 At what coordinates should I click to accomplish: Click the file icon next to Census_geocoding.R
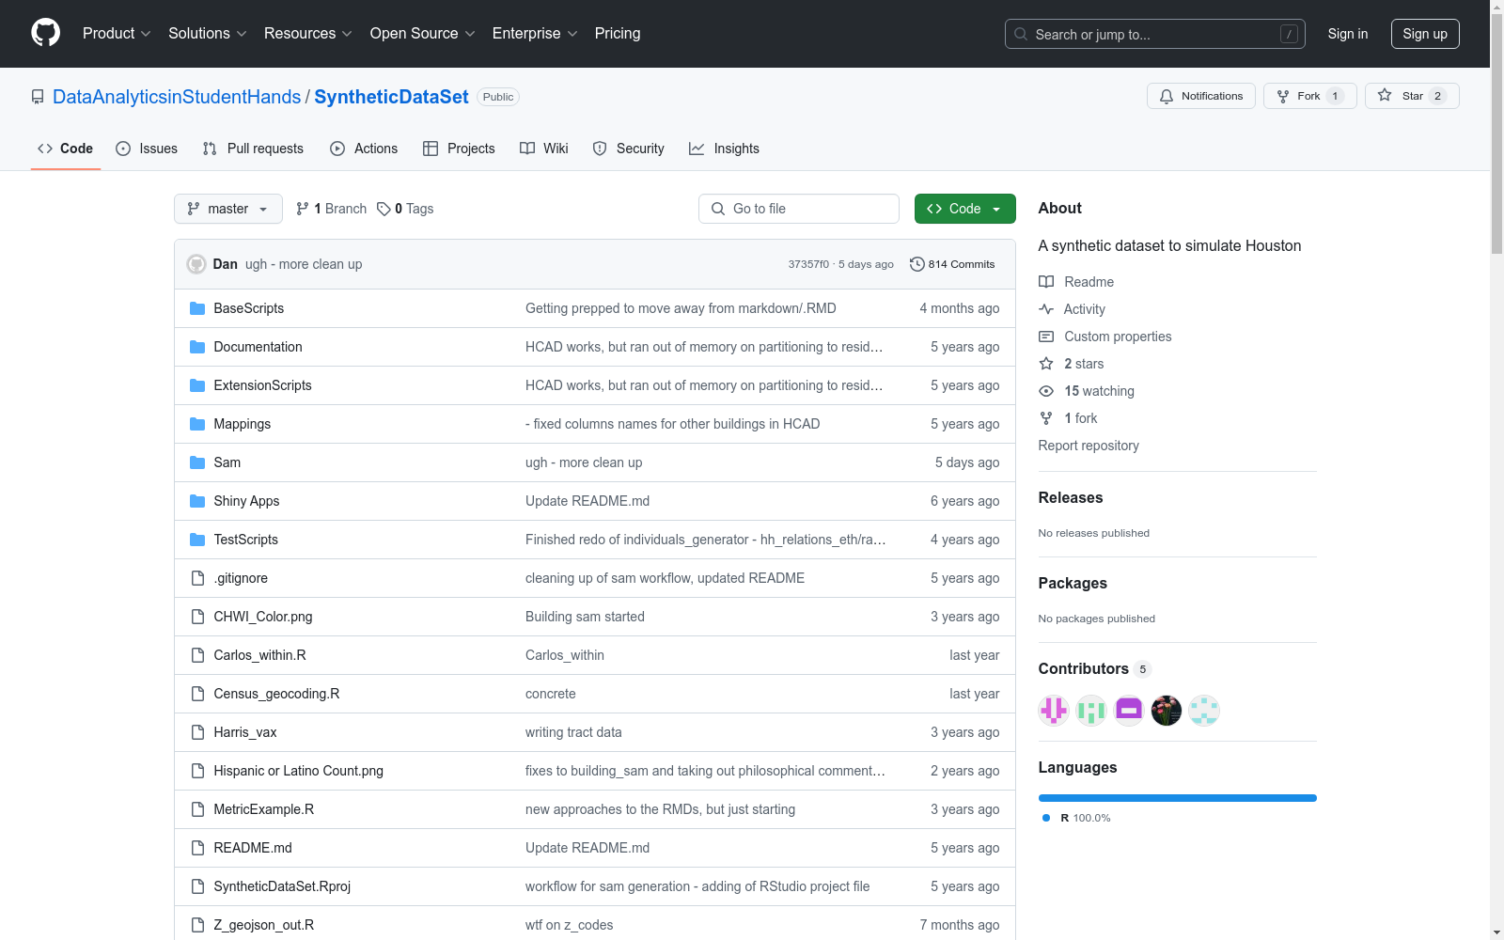click(197, 694)
